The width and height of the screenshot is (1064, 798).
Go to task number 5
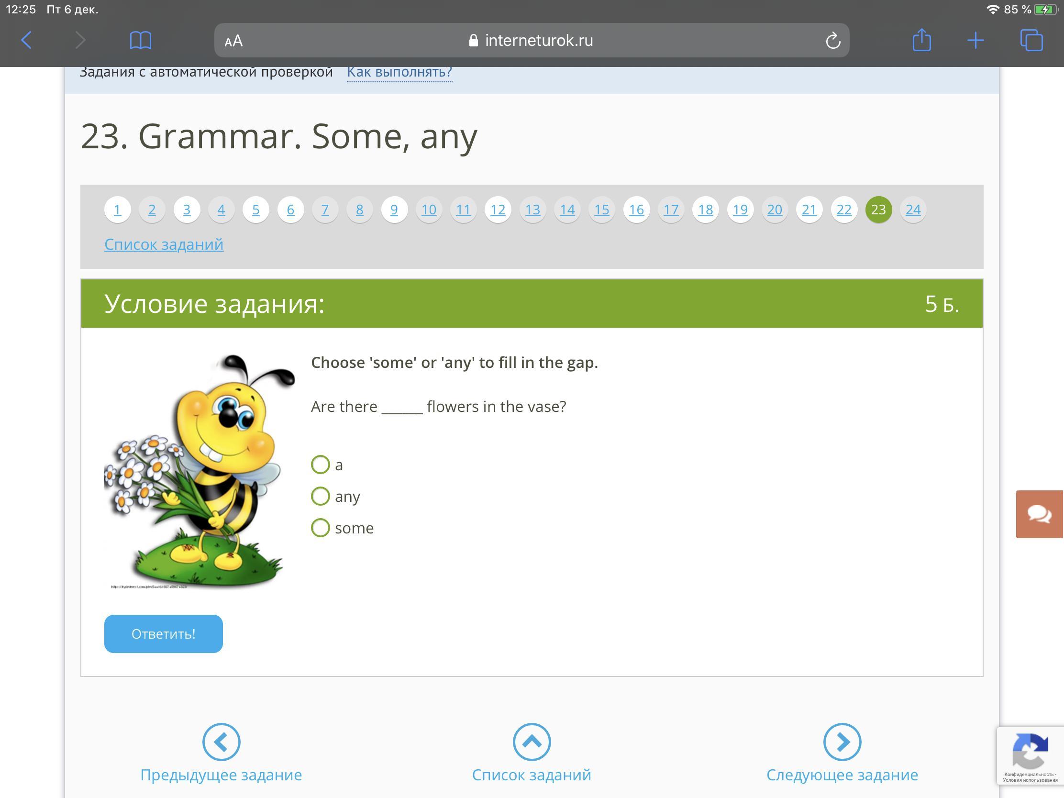pos(256,209)
